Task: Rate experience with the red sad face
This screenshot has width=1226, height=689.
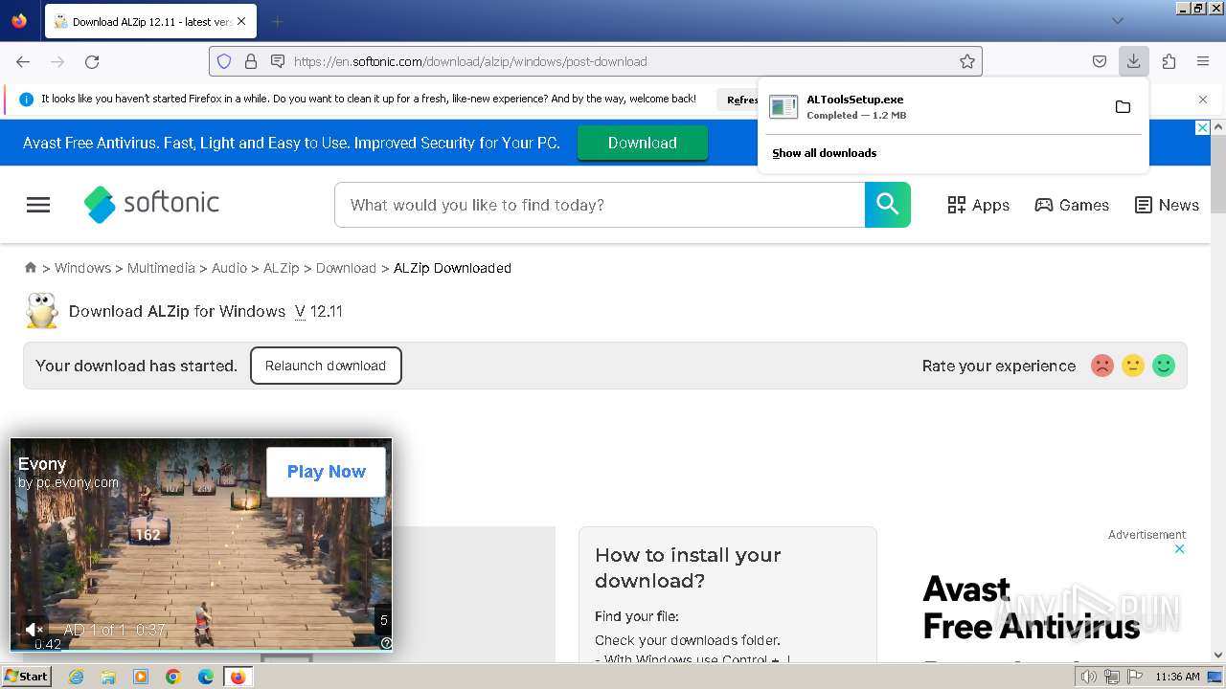Action: [1102, 366]
